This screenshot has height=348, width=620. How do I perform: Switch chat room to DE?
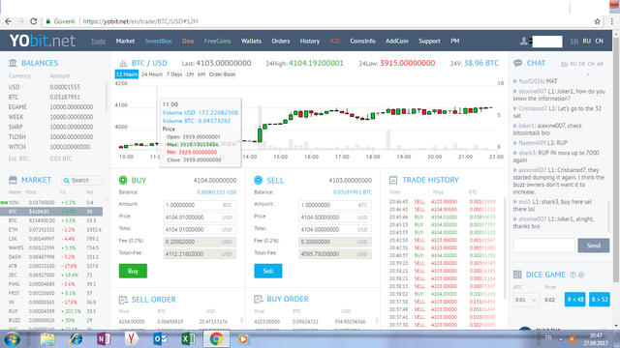(582, 64)
